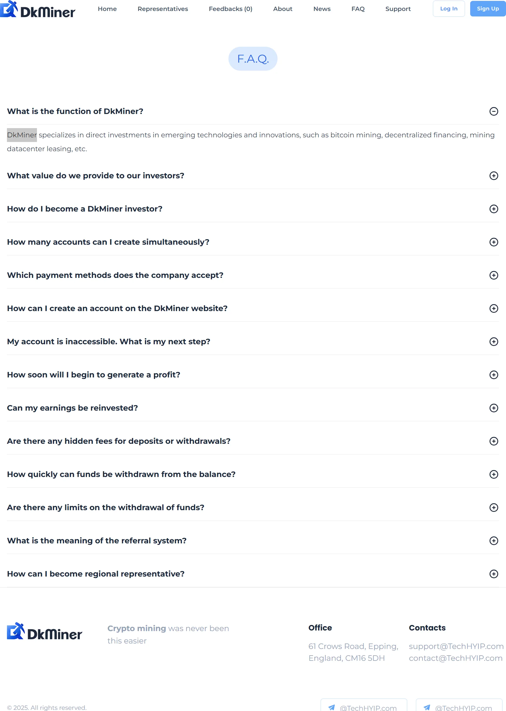Click the support@TechHYIP.com email link
Image resolution: width=506 pixels, height=711 pixels.
pyautogui.click(x=456, y=646)
